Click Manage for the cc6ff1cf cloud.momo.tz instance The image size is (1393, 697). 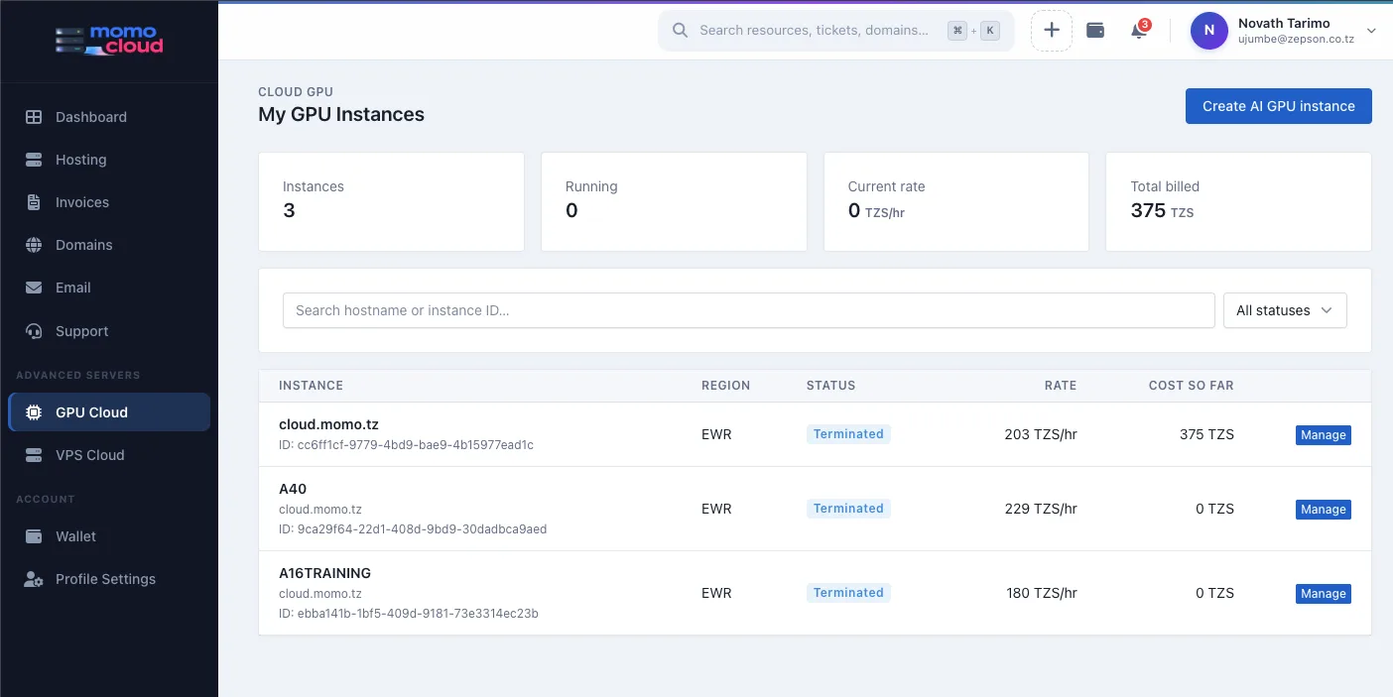pyautogui.click(x=1324, y=435)
